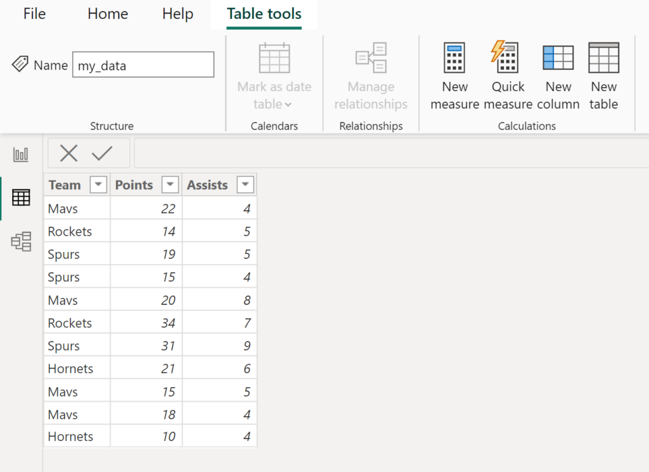Switch to Model view in the sidebar
Screen dimensions: 649x472
coord(21,241)
